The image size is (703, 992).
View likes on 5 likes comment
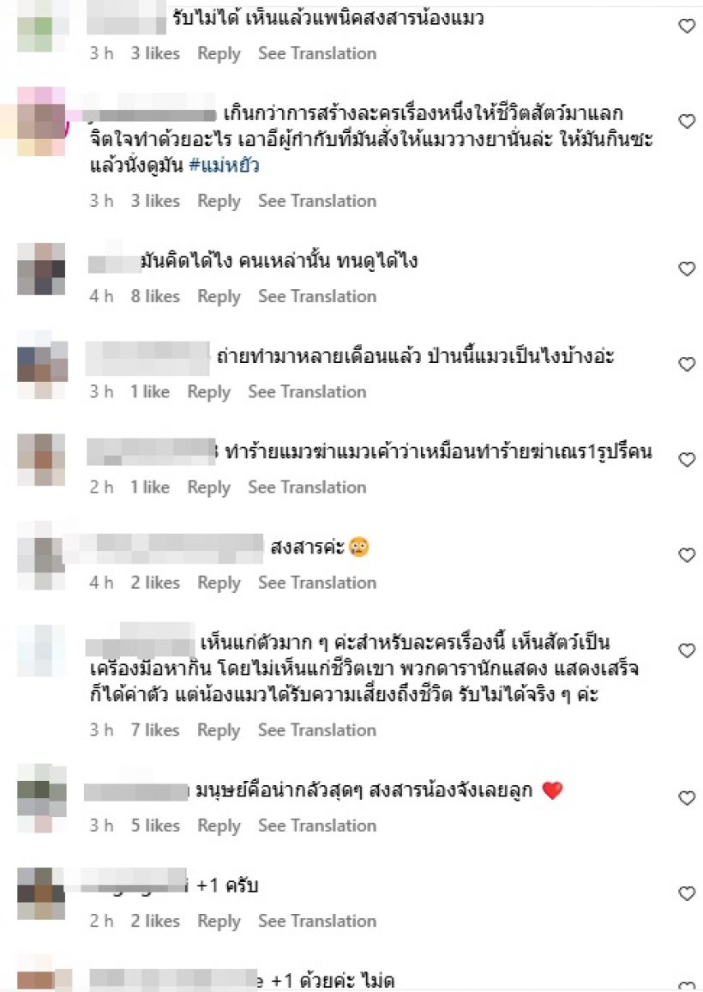(x=155, y=826)
